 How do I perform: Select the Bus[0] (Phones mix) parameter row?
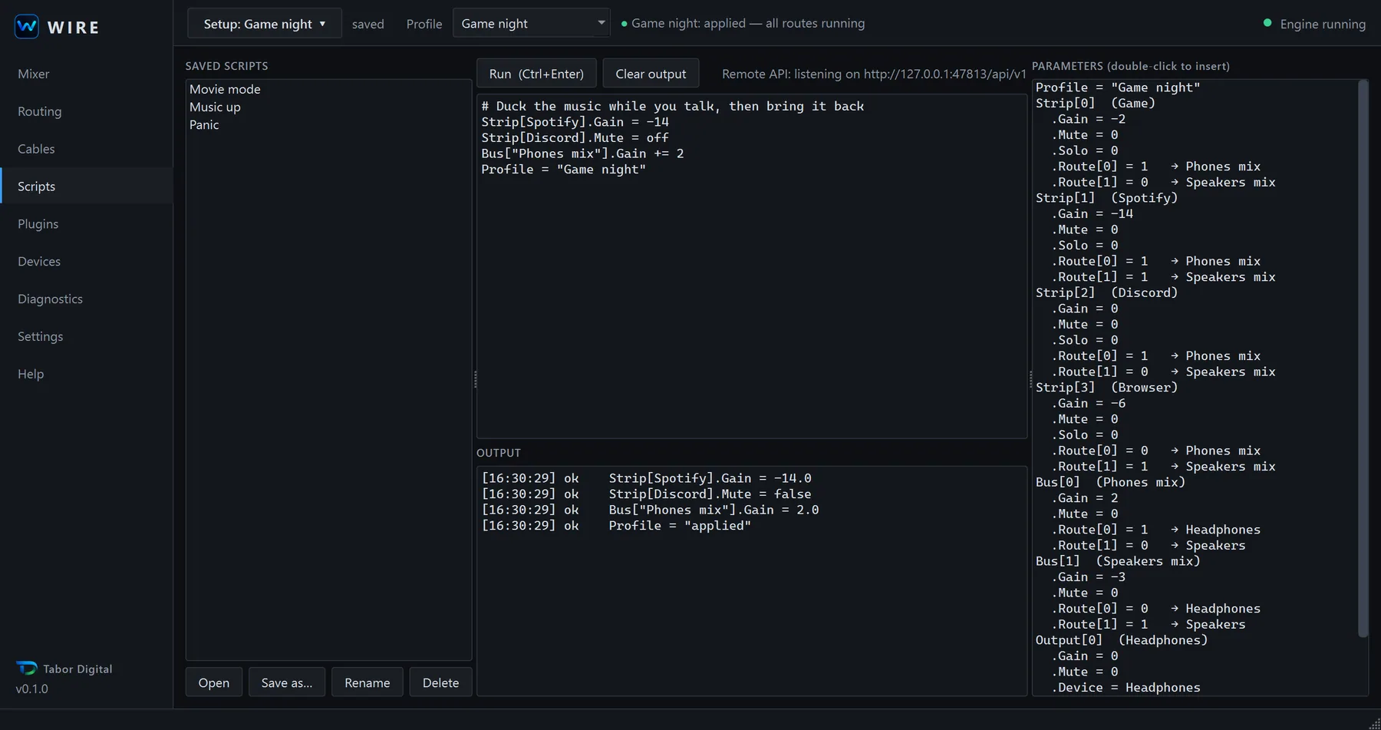tap(1195, 482)
